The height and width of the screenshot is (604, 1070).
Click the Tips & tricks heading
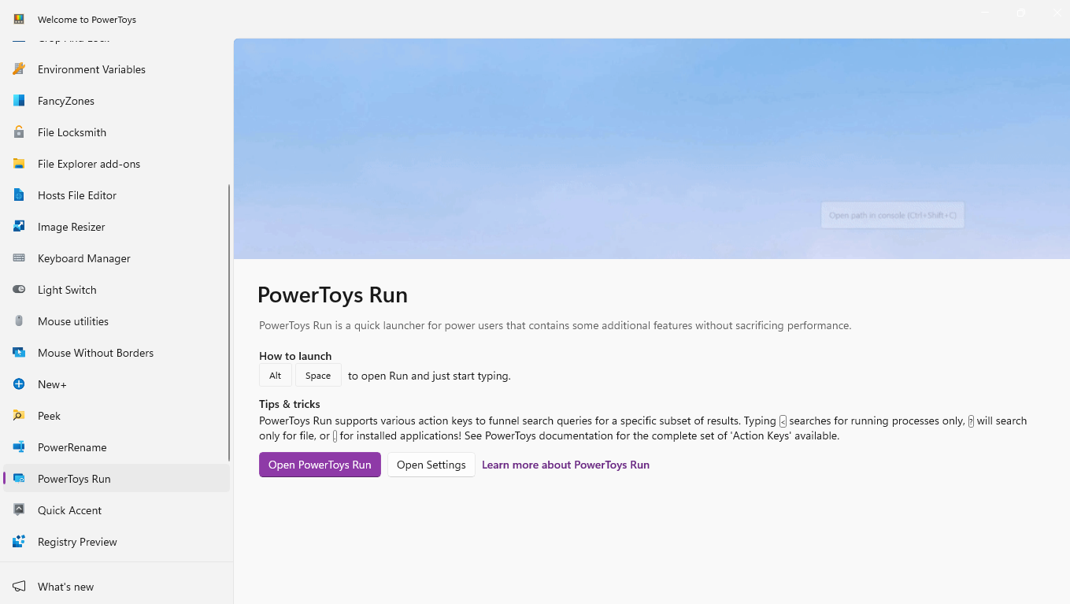(290, 404)
